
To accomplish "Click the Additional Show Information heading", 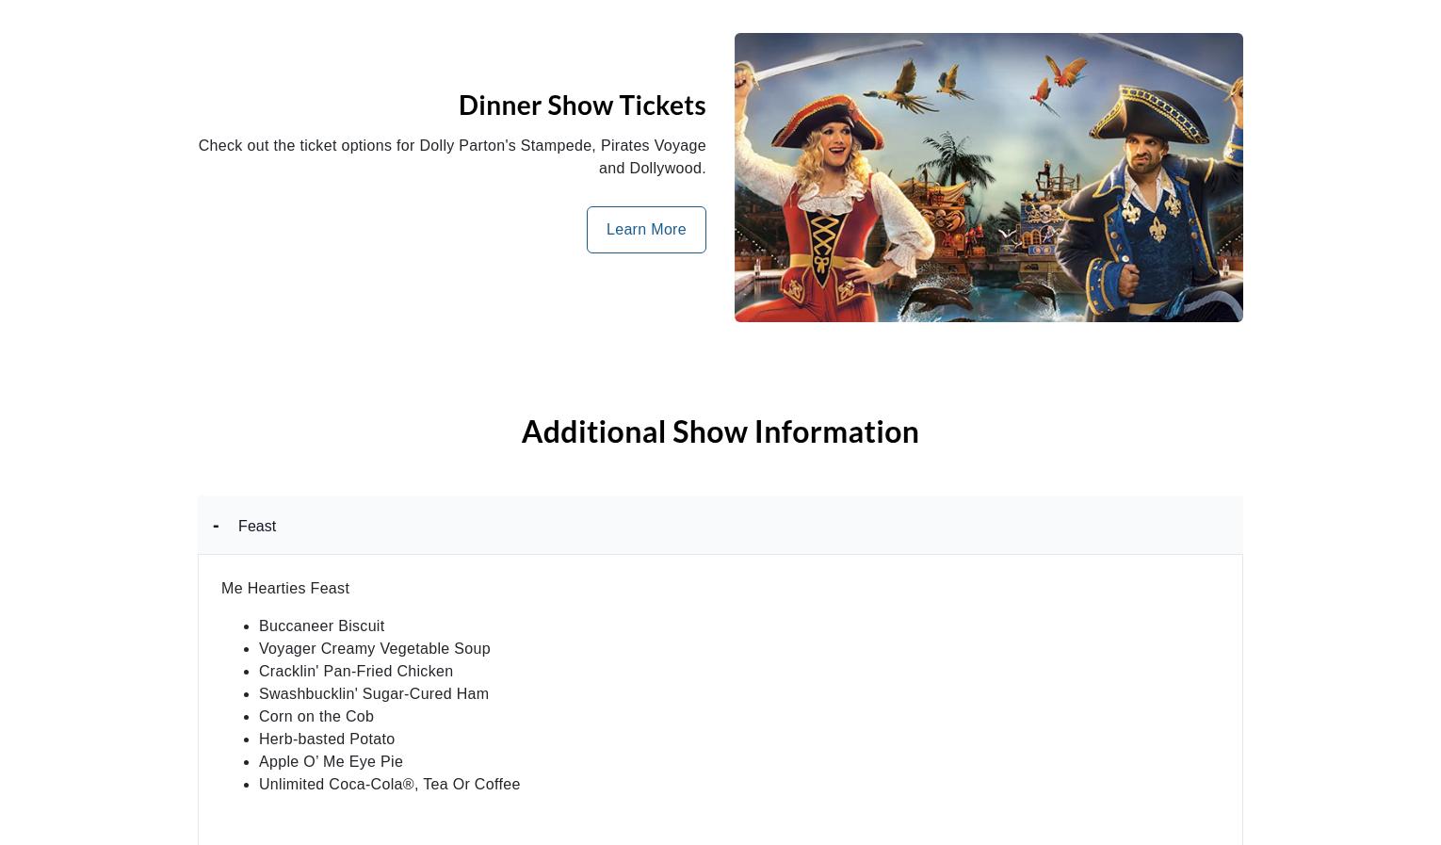I will pyautogui.click(x=720, y=431).
